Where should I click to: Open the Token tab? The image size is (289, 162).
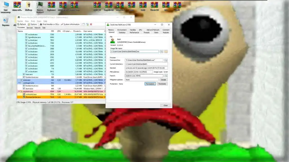coord(156,33)
